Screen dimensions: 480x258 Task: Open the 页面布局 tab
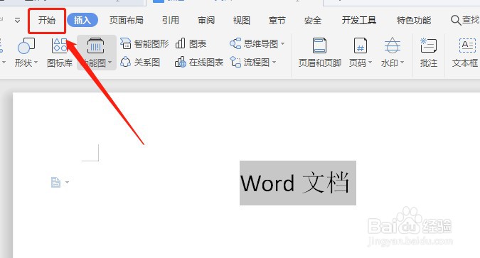pyautogui.click(x=127, y=21)
